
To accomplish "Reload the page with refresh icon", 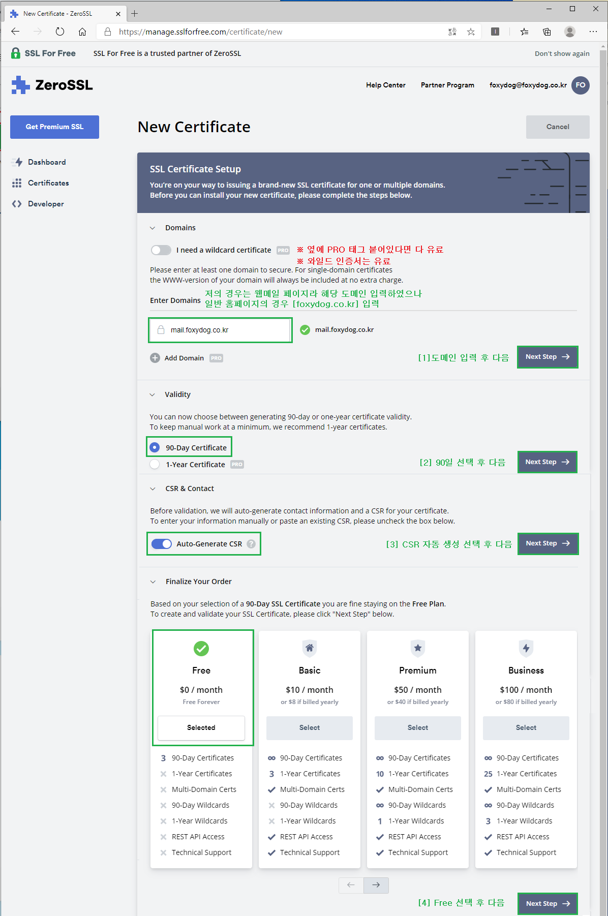I will coord(60,32).
